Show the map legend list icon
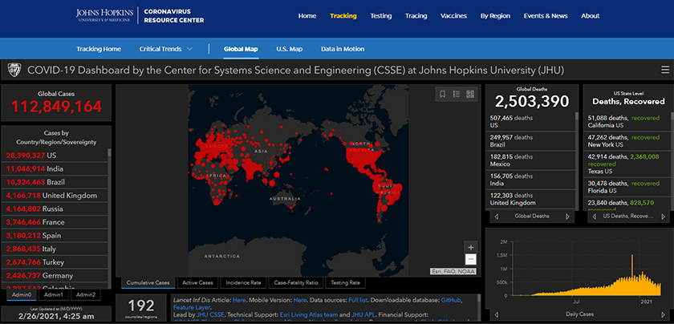Viewport: 674px width, 324px height. [456, 94]
